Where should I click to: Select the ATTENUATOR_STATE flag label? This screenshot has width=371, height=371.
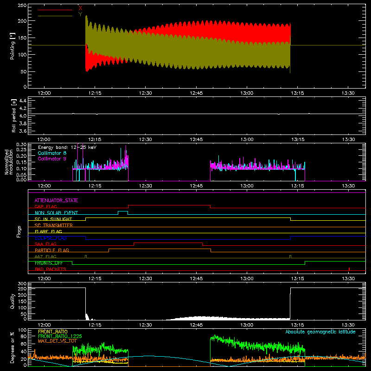click(56, 200)
